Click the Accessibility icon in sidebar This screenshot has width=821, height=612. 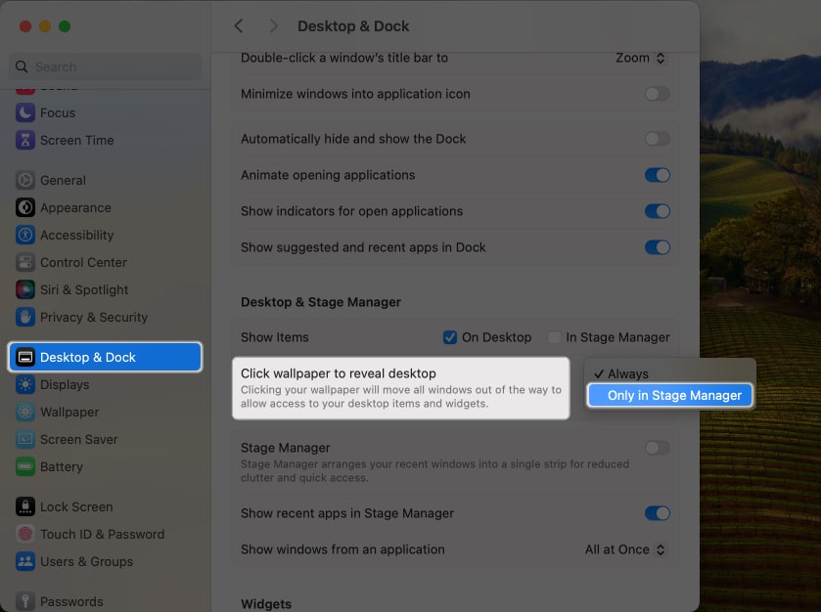pos(25,235)
